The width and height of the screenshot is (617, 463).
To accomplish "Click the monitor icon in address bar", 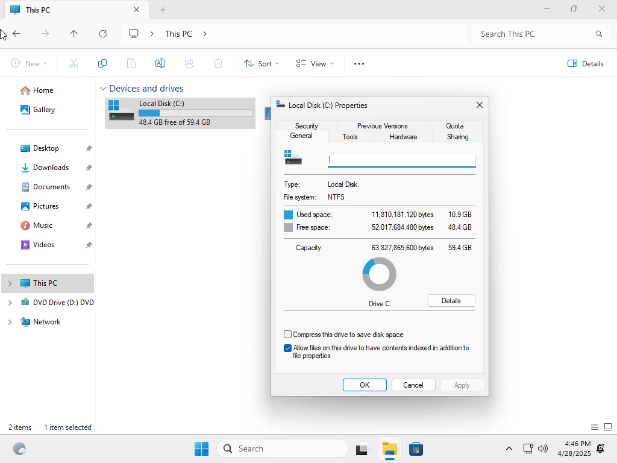I will (x=134, y=34).
